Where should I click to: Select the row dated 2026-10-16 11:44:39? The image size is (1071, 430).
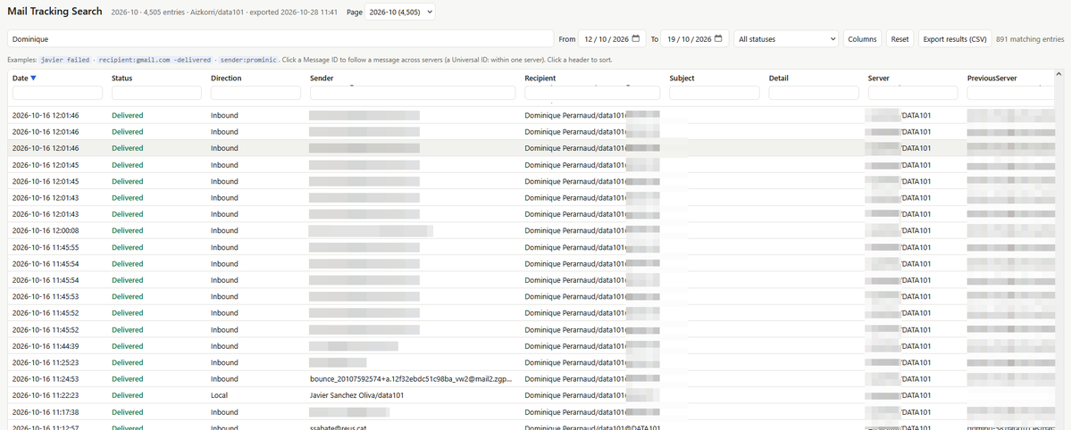[x=531, y=346]
